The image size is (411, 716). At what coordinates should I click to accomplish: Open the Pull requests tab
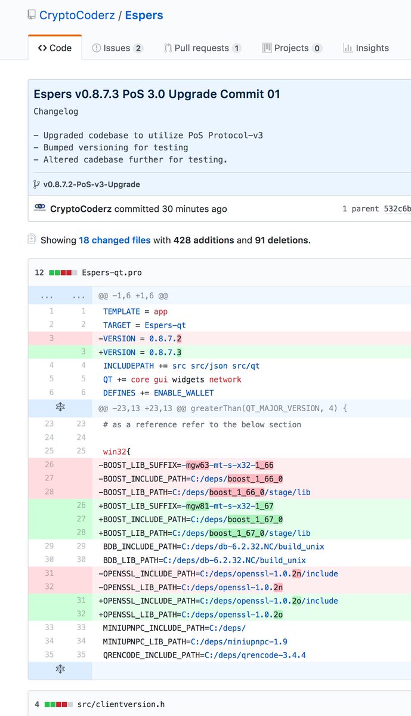pos(203,48)
